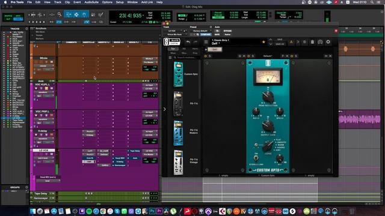Open Groups list options menu
Screen dimensions: 385x216
tap(26, 187)
